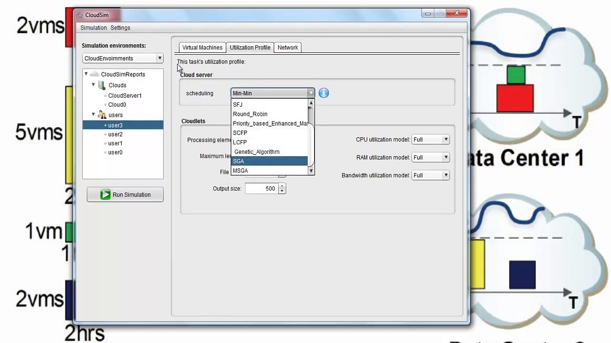Close the CloudSim window
Screen dimensions: 611x343
point(457,13)
